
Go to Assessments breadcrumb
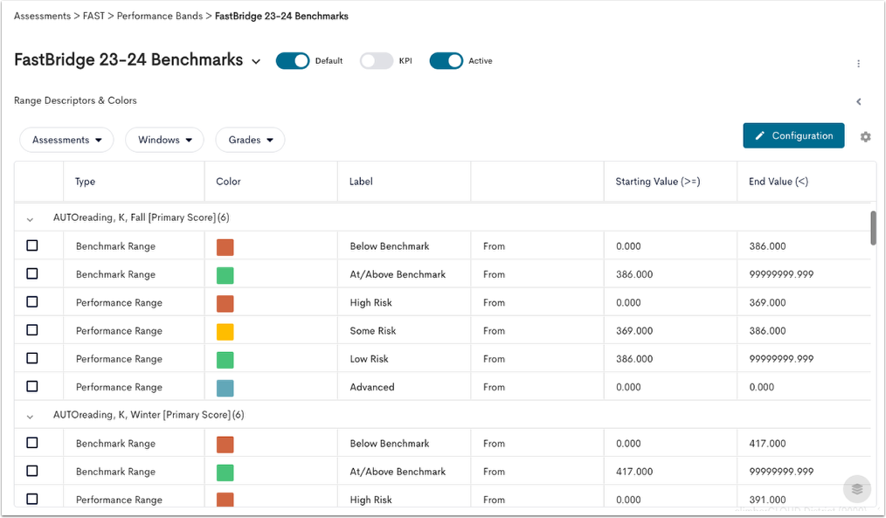[x=43, y=17]
